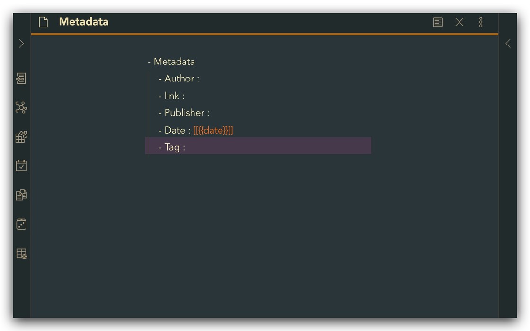The height and width of the screenshot is (331, 530).
Task: Click the [[{{date}}]] link text
Action: 213,130
